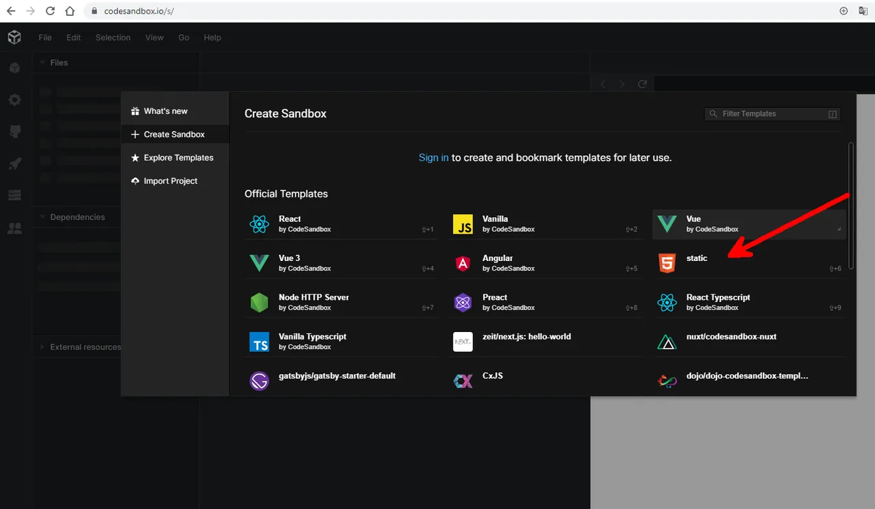This screenshot has width=875, height=509.
Task: Select the Dojo template icon
Action: pos(667,381)
